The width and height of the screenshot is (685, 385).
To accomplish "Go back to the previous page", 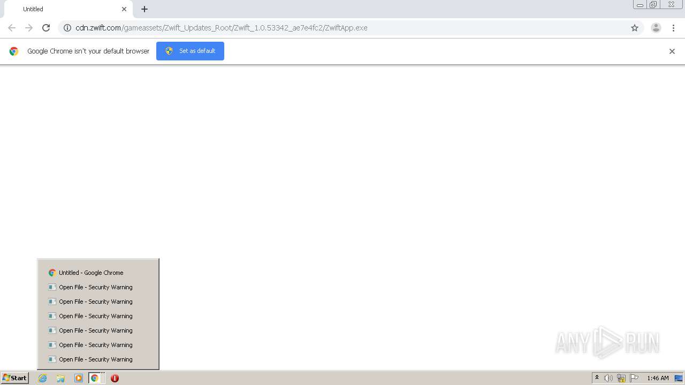I will 12,28.
